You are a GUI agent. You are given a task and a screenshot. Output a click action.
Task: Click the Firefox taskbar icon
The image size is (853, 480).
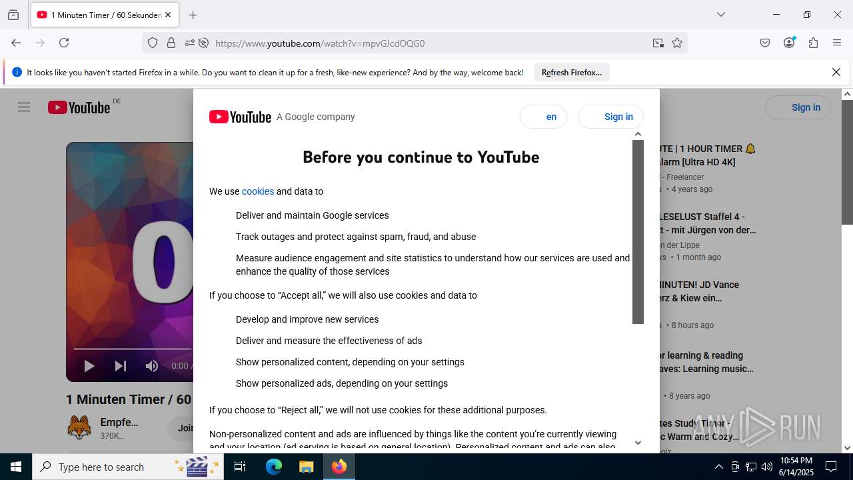click(x=339, y=467)
